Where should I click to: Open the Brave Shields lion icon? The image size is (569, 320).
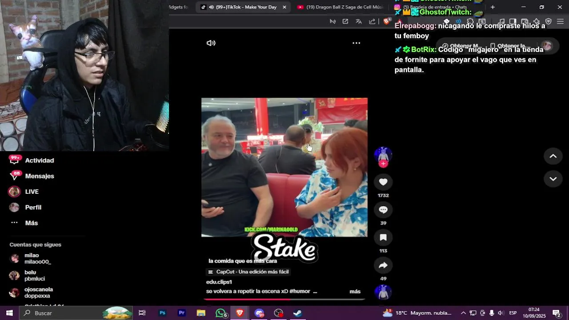[x=386, y=21]
